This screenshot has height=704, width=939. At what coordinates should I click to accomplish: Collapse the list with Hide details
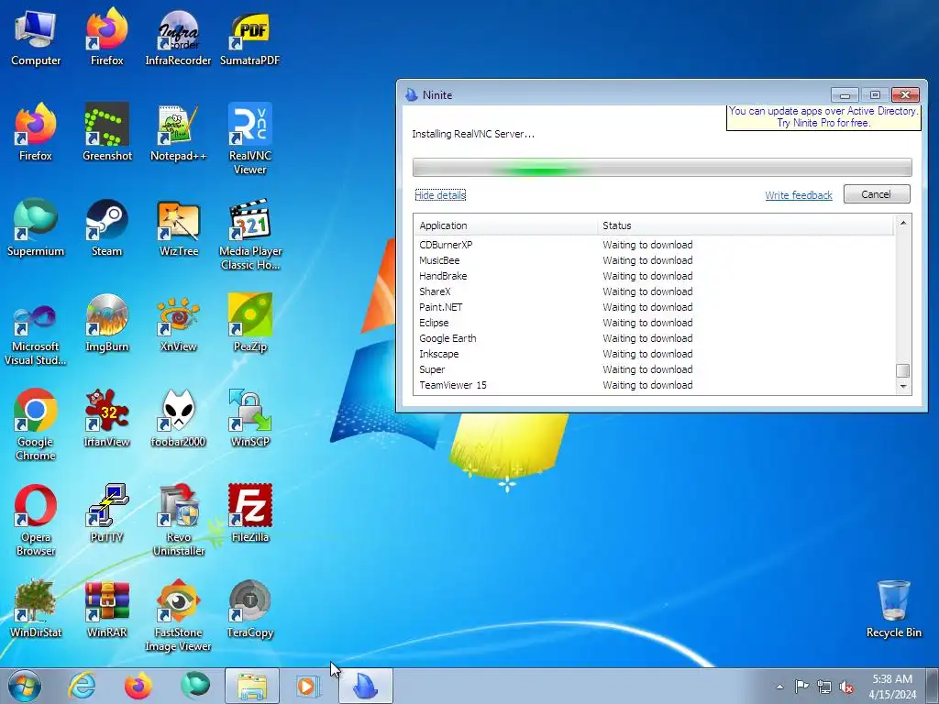coord(440,195)
